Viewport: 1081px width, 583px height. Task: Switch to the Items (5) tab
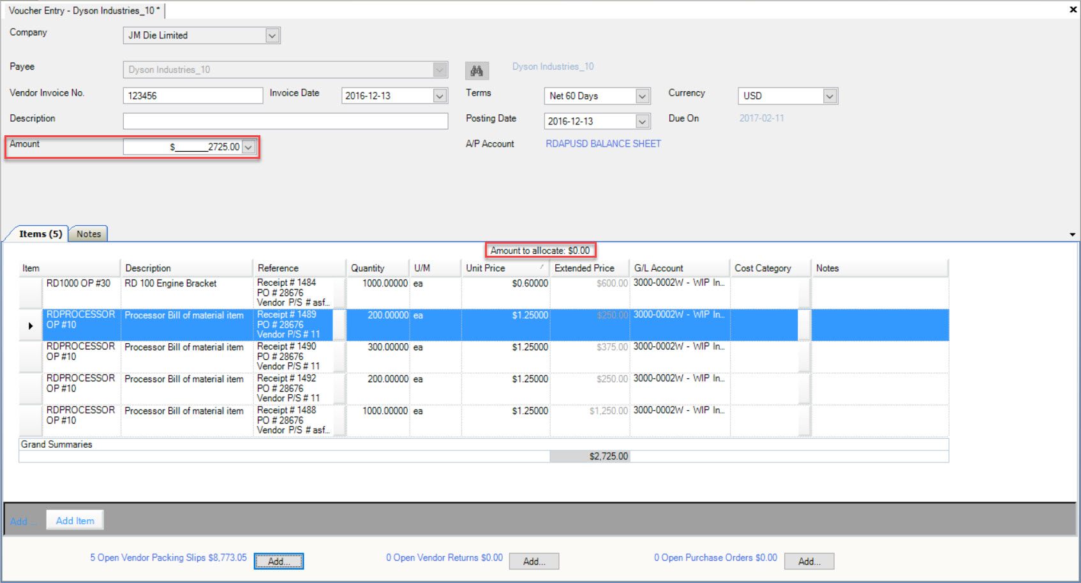click(40, 234)
